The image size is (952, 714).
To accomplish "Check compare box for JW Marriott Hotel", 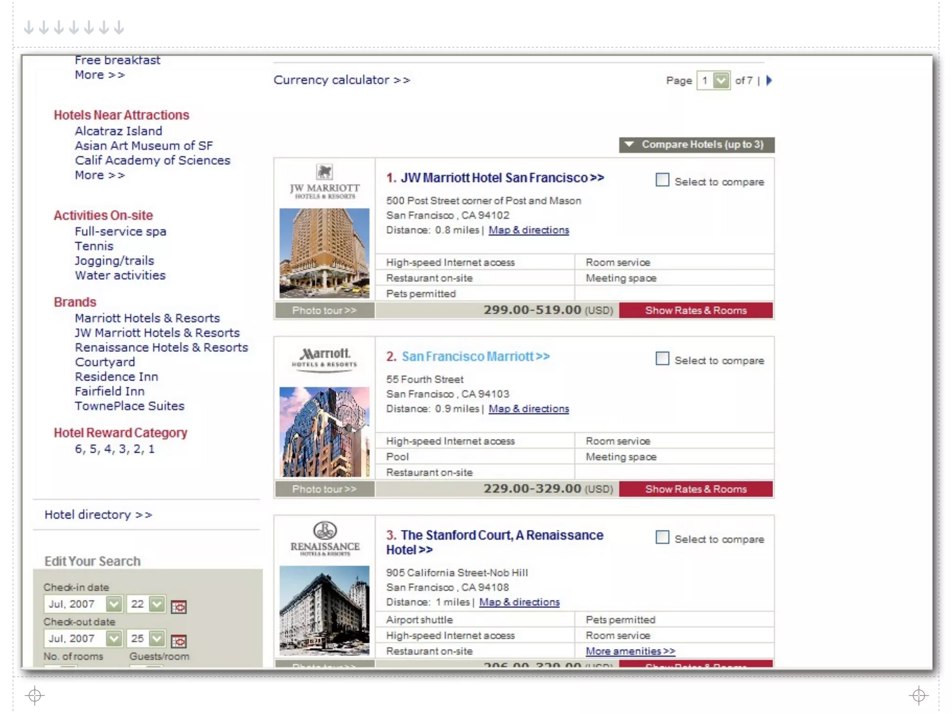I will pyautogui.click(x=662, y=180).
